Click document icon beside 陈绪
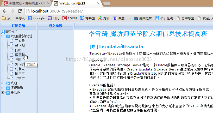Screen dimensions: 213x113 tap(12, 50)
